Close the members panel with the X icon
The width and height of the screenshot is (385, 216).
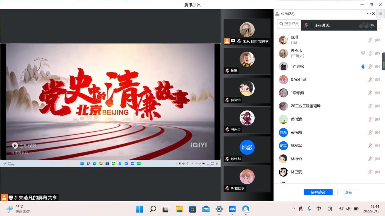pos(373,14)
